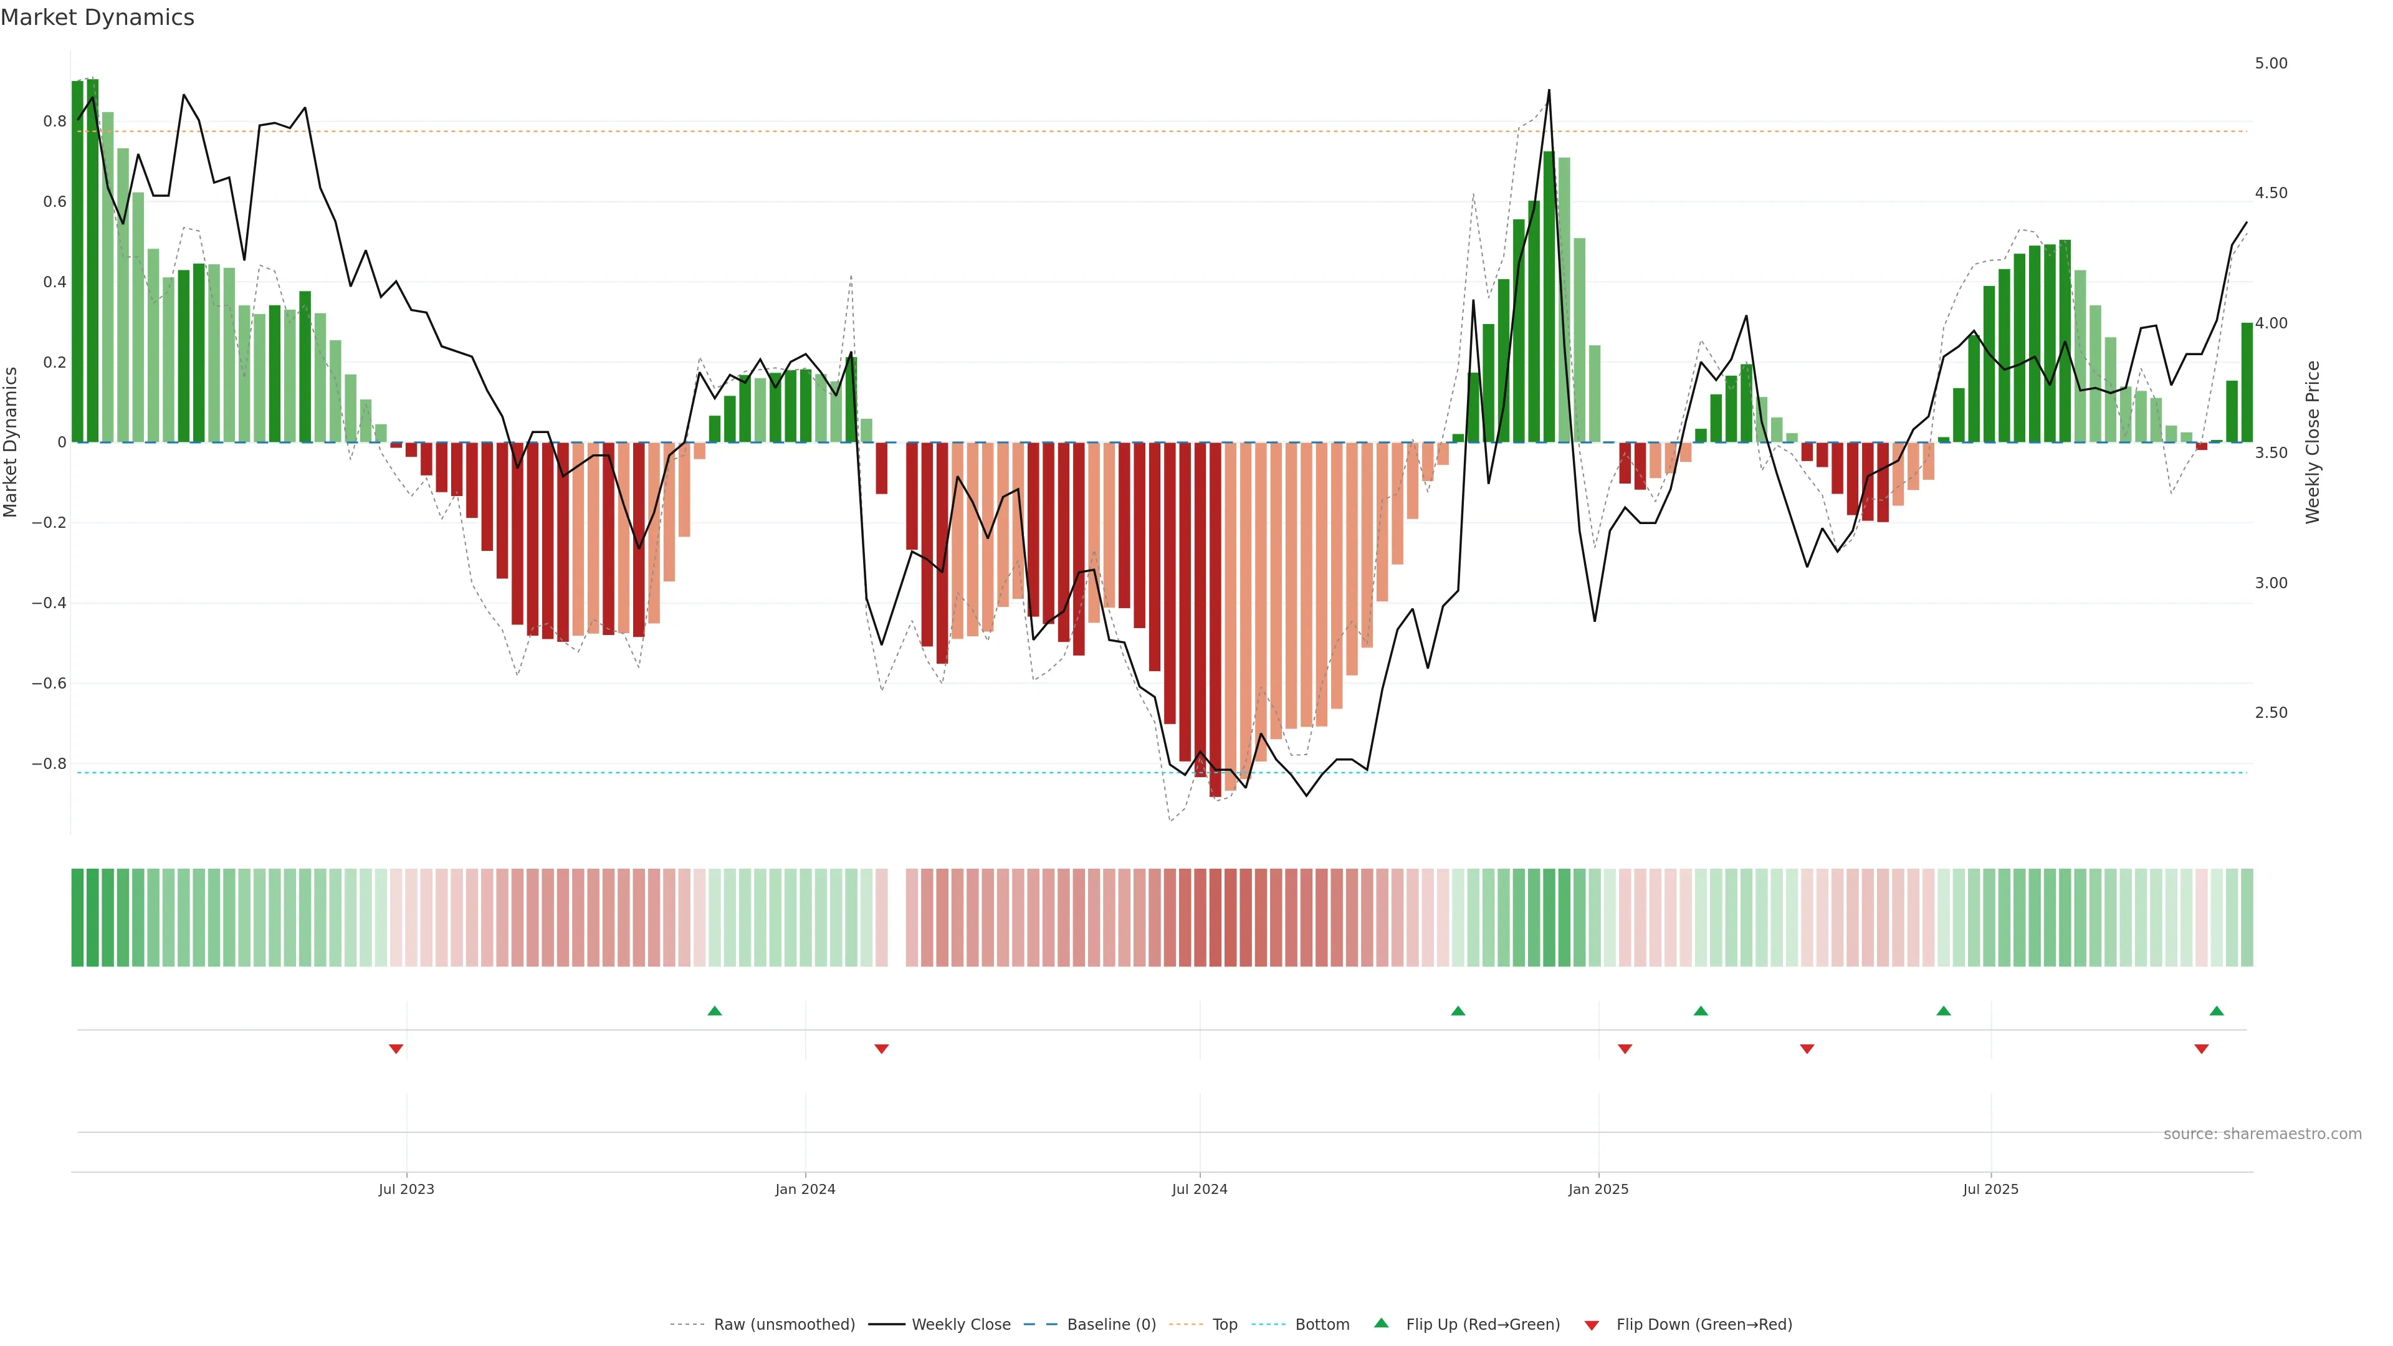Click the Market Dynamics chart title

(98, 17)
